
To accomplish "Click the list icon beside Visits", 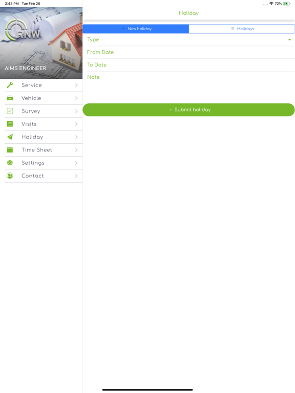I will [x=10, y=124].
